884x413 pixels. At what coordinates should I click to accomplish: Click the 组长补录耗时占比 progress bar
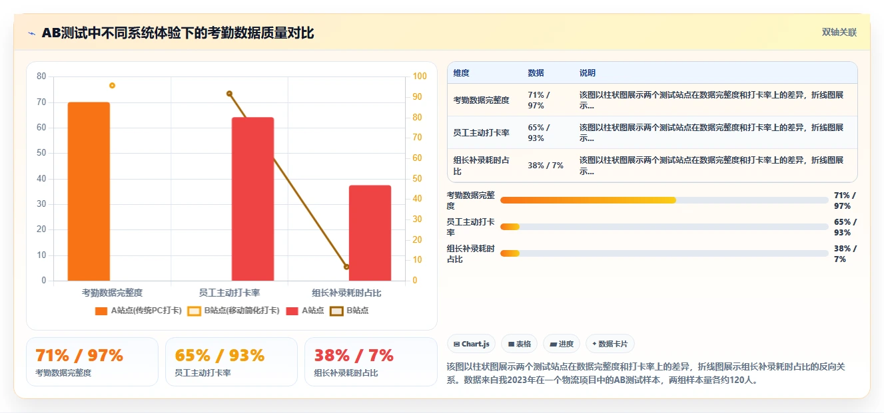[x=664, y=253]
